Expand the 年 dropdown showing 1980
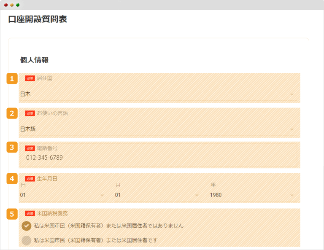The image size is (324, 250). (252, 195)
